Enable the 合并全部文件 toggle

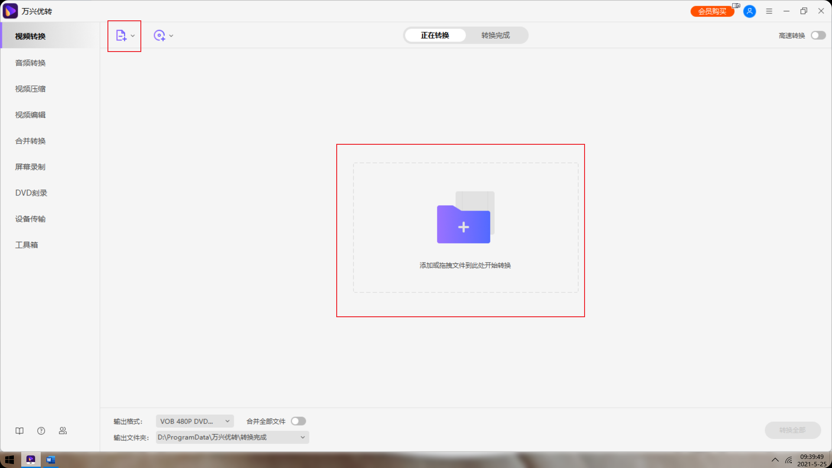298,421
